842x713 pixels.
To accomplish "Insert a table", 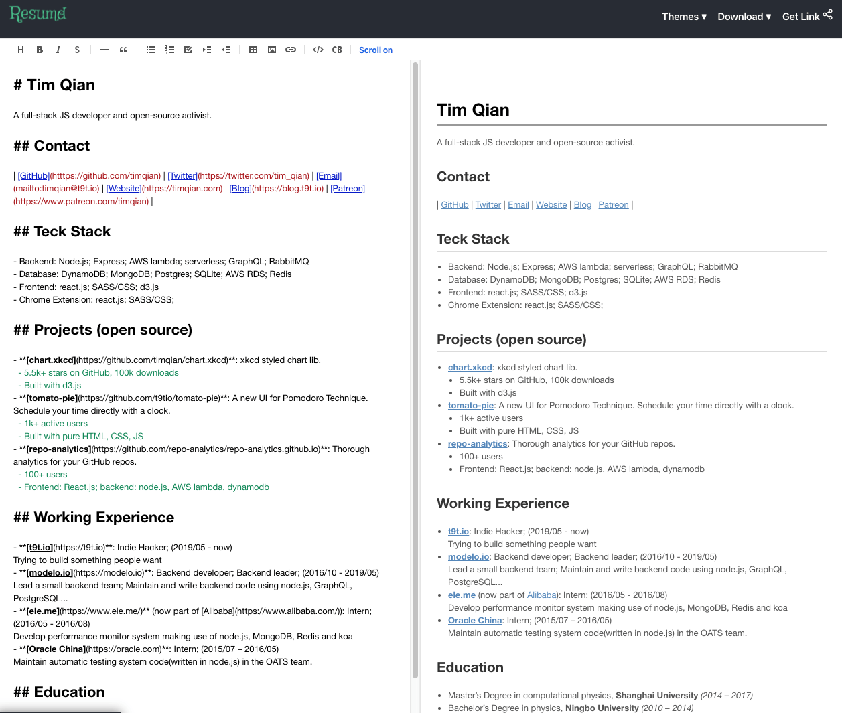I will pyautogui.click(x=253, y=50).
